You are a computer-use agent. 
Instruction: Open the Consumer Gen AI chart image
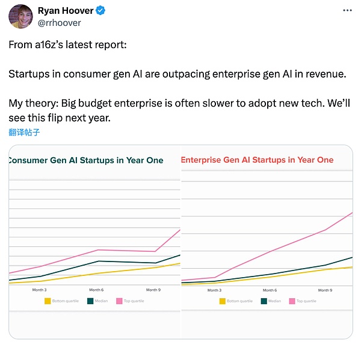coord(94,241)
